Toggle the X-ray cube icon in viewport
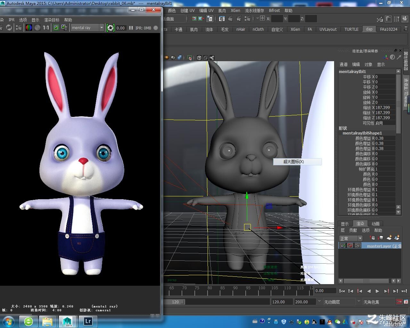 tap(199, 58)
